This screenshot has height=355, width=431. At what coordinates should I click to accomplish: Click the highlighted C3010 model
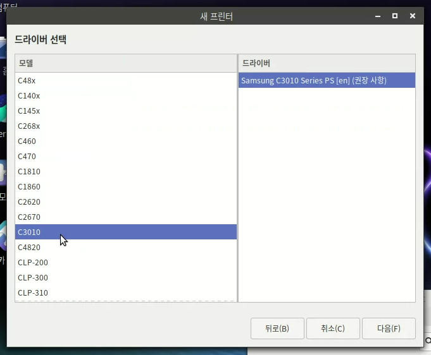pos(126,232)
